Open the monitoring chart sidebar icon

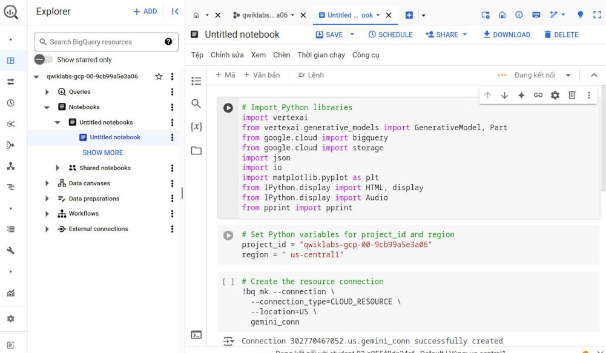pos(11,293)
